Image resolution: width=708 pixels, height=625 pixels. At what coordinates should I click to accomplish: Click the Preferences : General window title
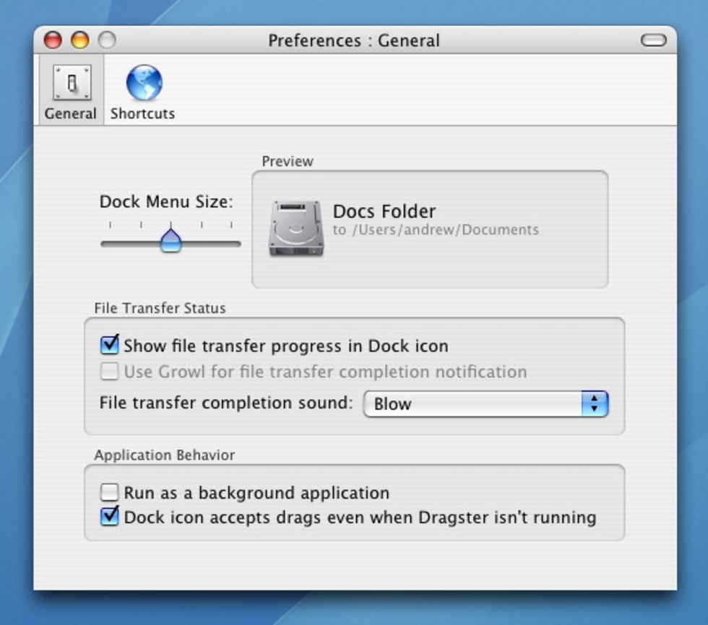click(x=353, y=40)
